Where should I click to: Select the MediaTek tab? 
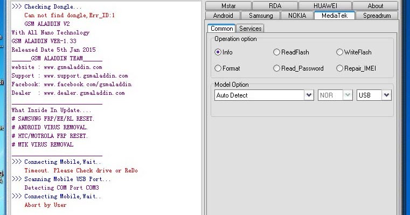point(335,16)
